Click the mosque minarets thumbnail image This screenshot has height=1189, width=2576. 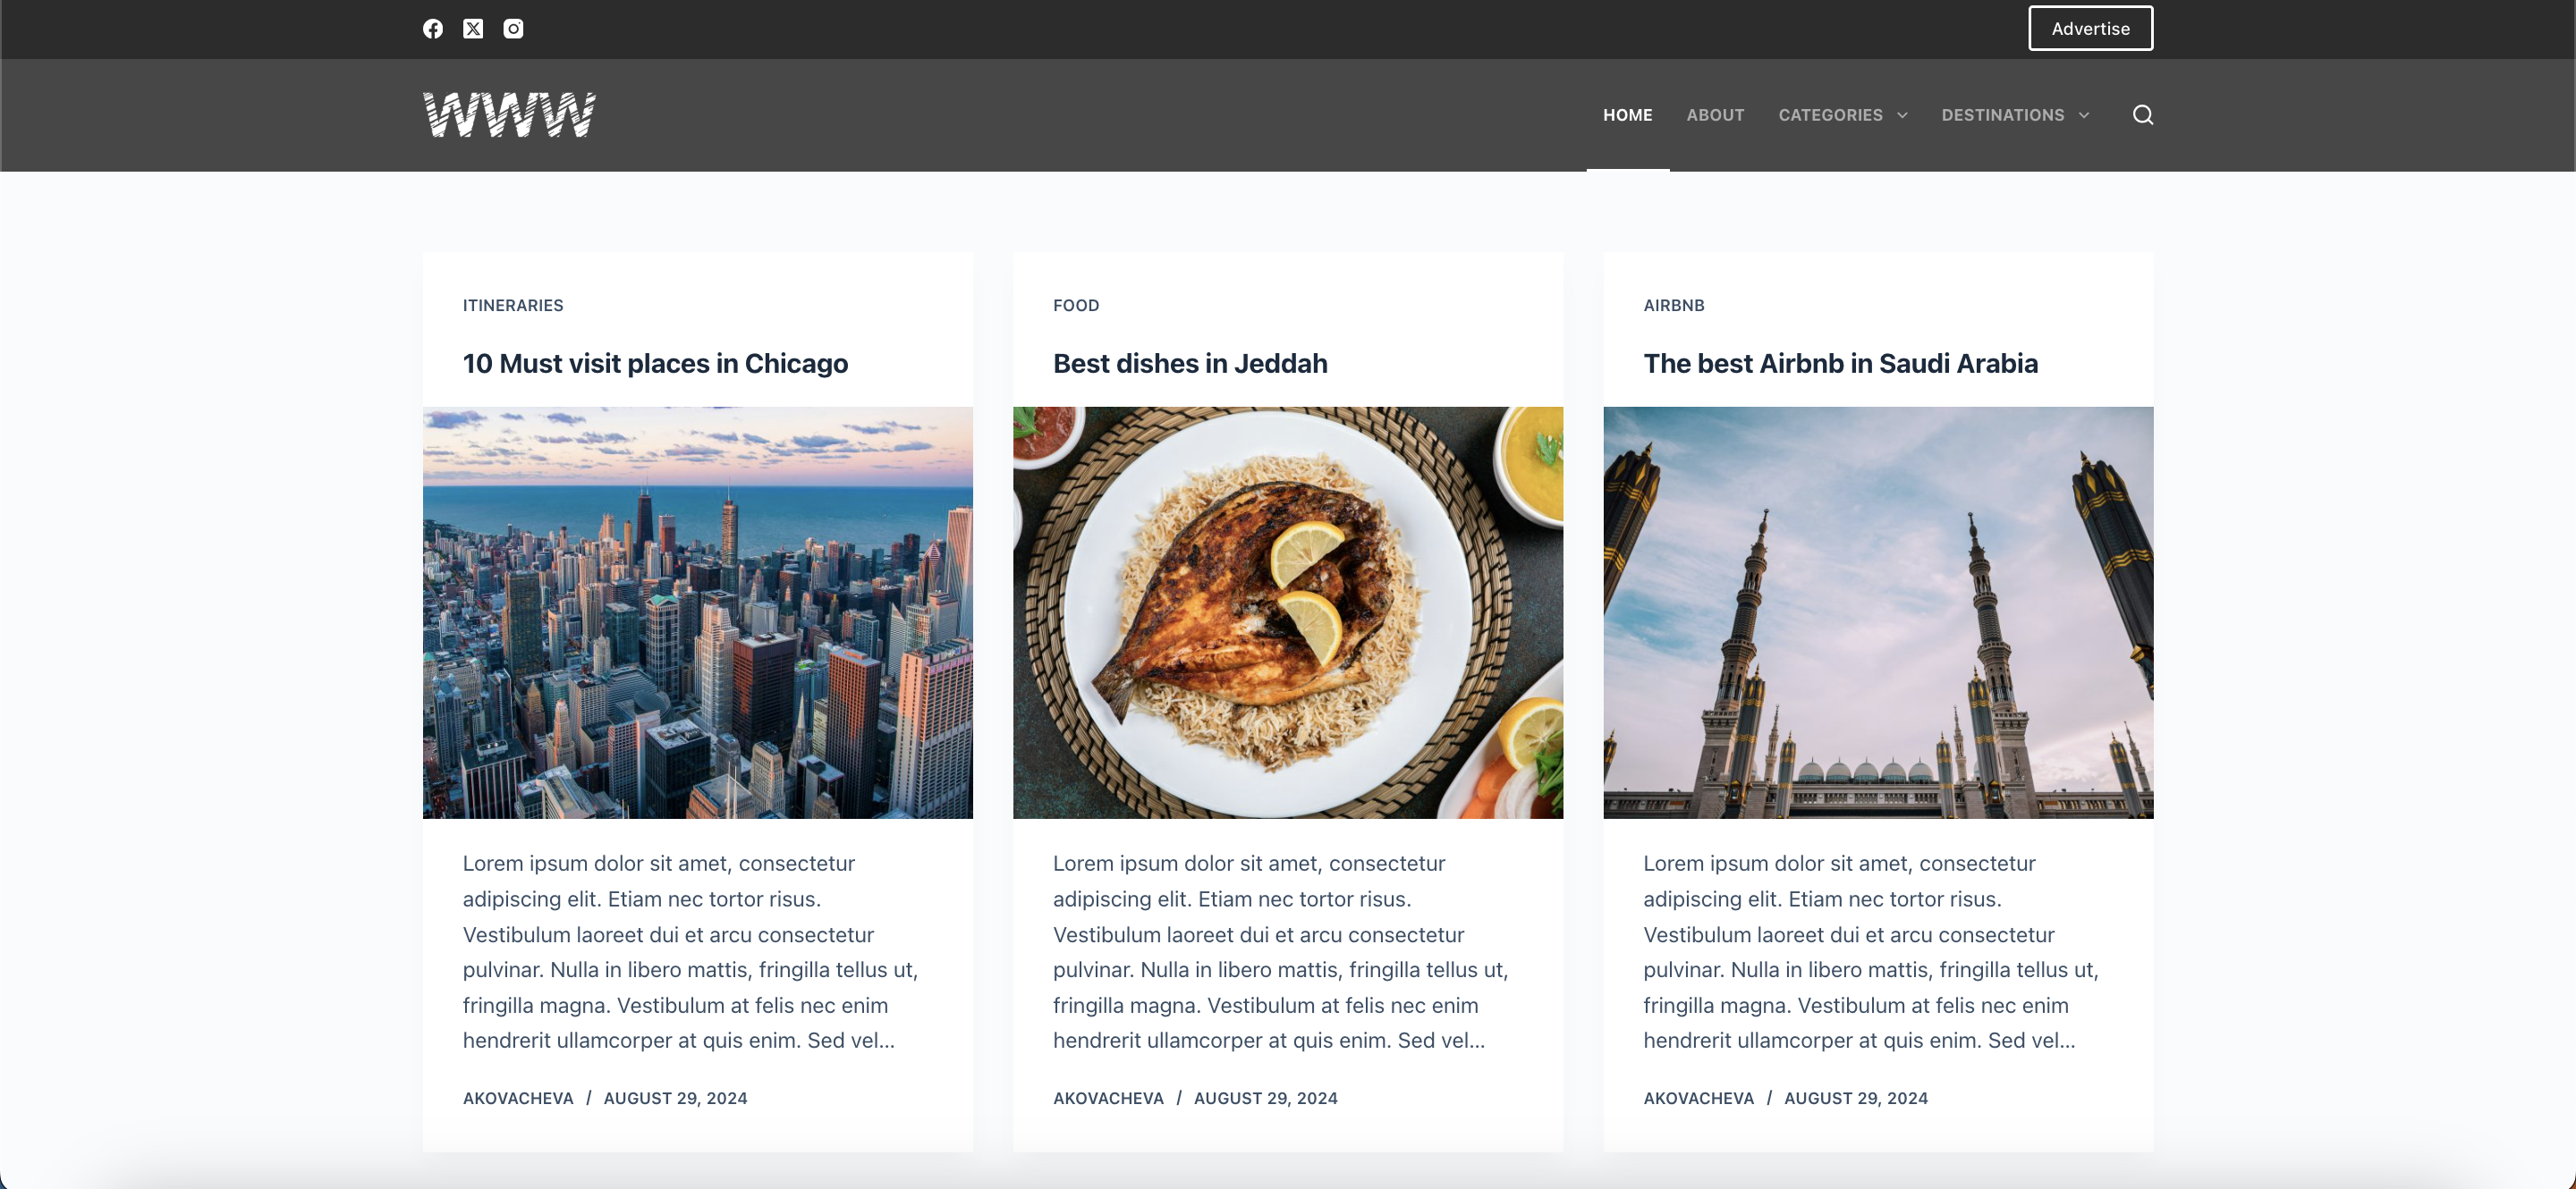coord(1878,612)
